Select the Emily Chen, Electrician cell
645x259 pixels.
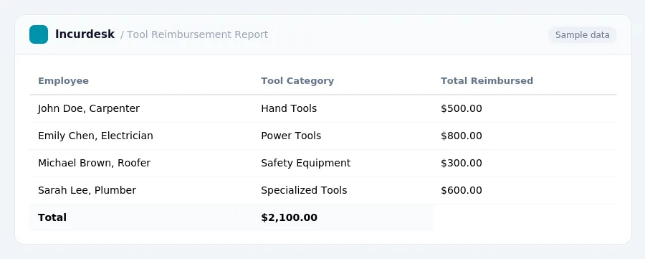pos(95,136)
